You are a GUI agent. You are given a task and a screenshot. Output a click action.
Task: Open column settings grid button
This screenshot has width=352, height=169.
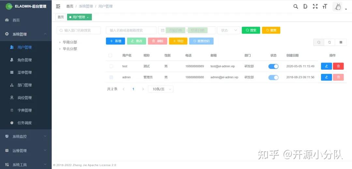(x=341, y=42)
